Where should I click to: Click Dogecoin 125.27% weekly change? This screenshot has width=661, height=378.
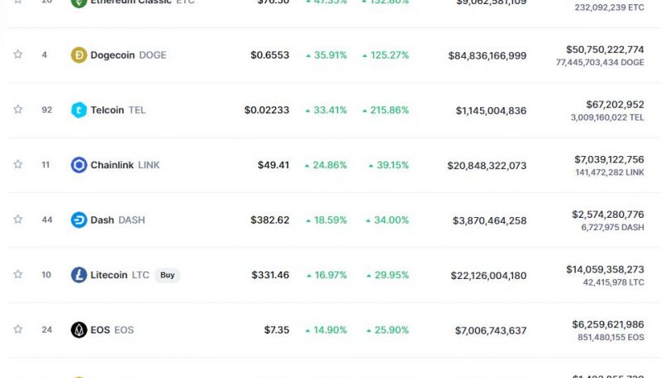[389, 55]
